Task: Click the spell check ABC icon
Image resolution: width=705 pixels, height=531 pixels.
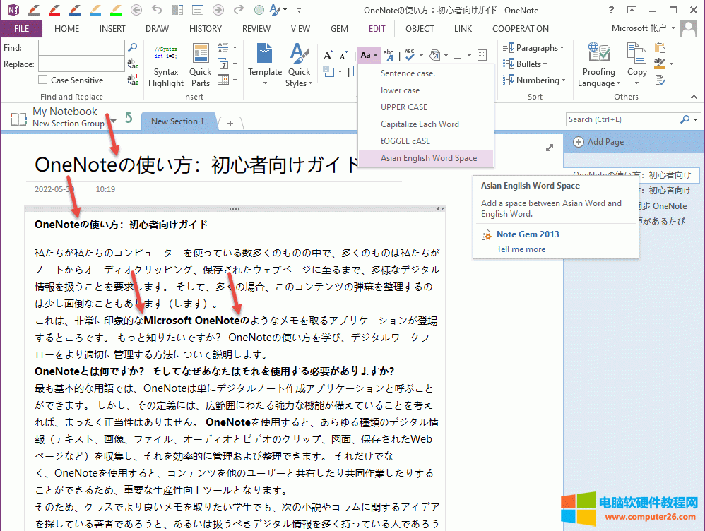Action: coord(408,55)
